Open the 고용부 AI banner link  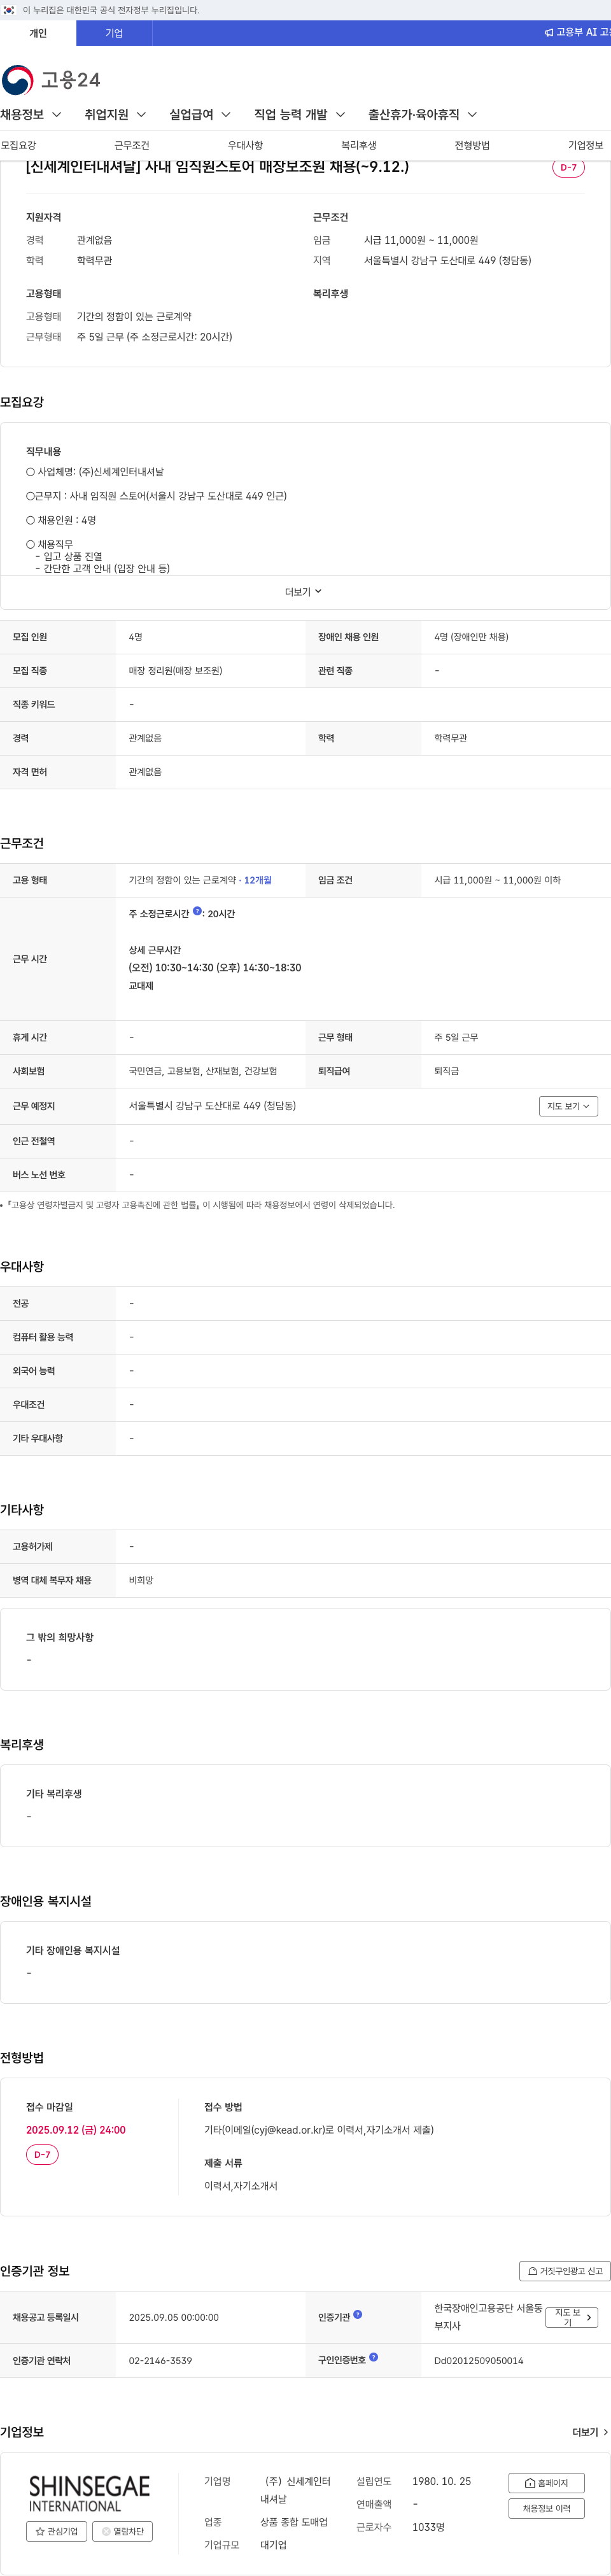pos(577,33)
